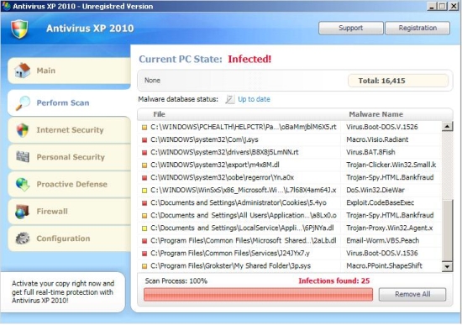
Task: Click yellow marker beside 6PjNYa.dl
Action: coord(144,228)
